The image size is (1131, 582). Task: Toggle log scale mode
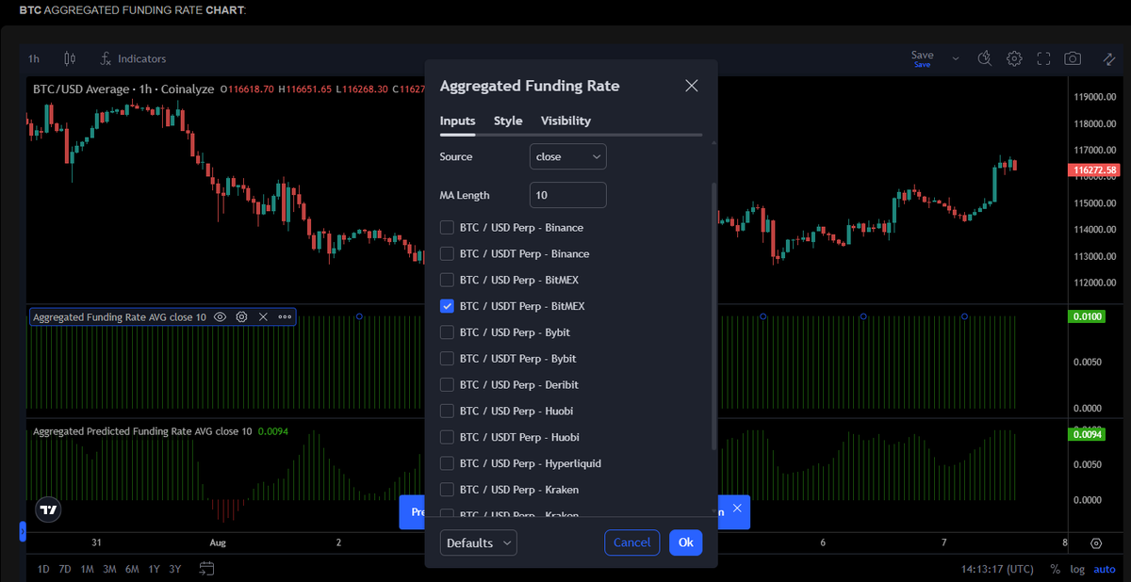tap(1077, 569)
